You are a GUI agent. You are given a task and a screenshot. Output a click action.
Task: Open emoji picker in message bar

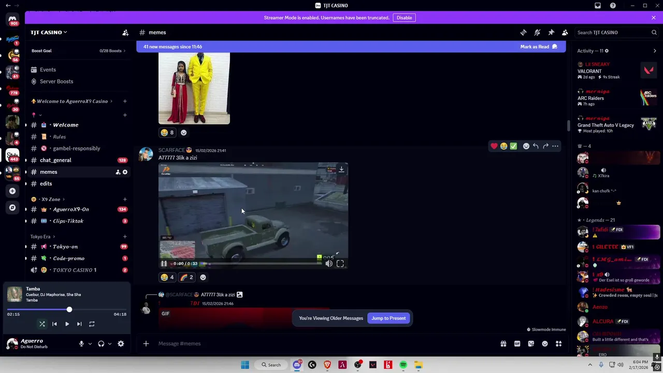coord(545,343)
